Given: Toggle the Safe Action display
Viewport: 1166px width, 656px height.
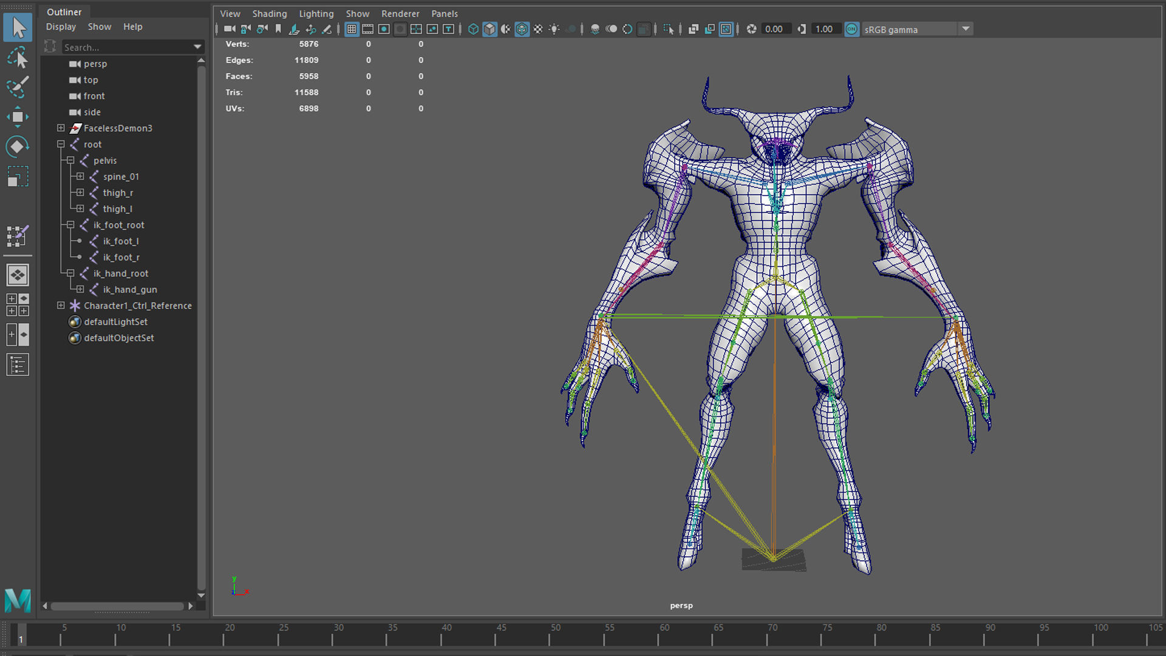Looking at the screenshot, I should click(432, 29).
